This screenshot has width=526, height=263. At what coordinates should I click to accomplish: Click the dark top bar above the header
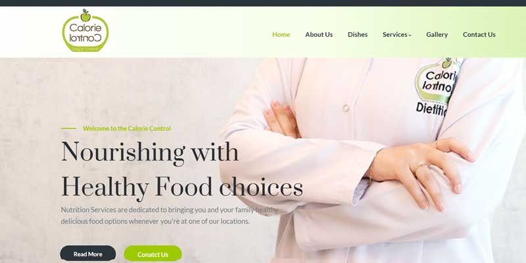[263, 3]
